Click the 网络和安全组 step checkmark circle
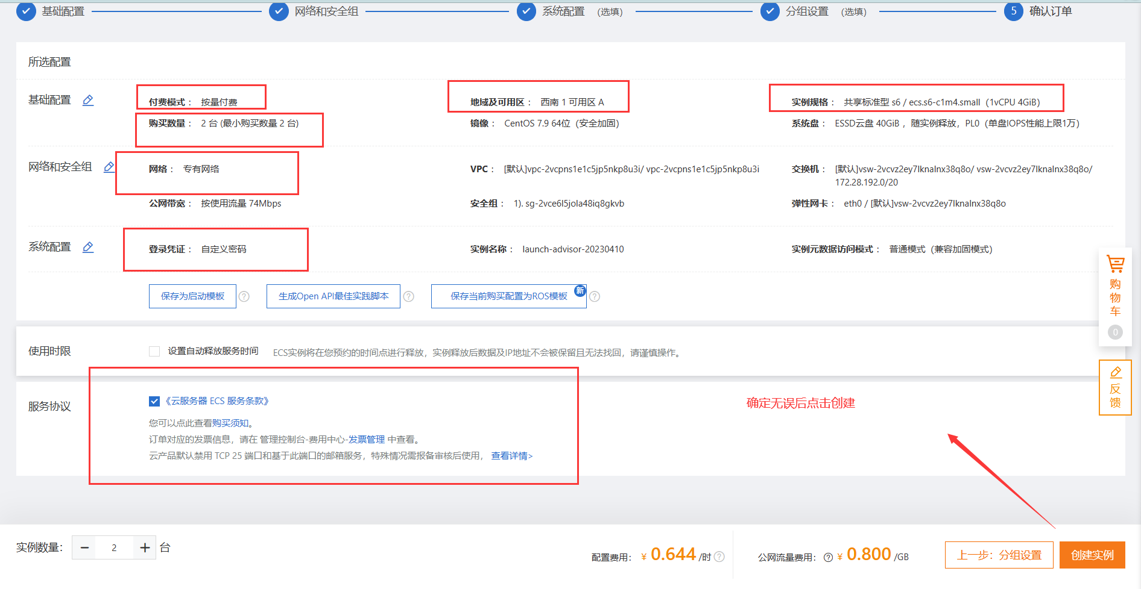Viewport: 1141px width, 589px height. (x=279, y=11)
